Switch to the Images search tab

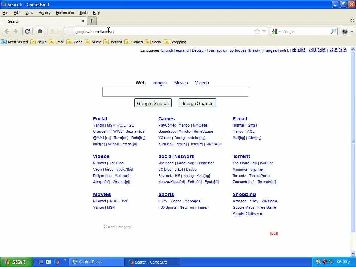pyautogui.click(x=160, y=83)
